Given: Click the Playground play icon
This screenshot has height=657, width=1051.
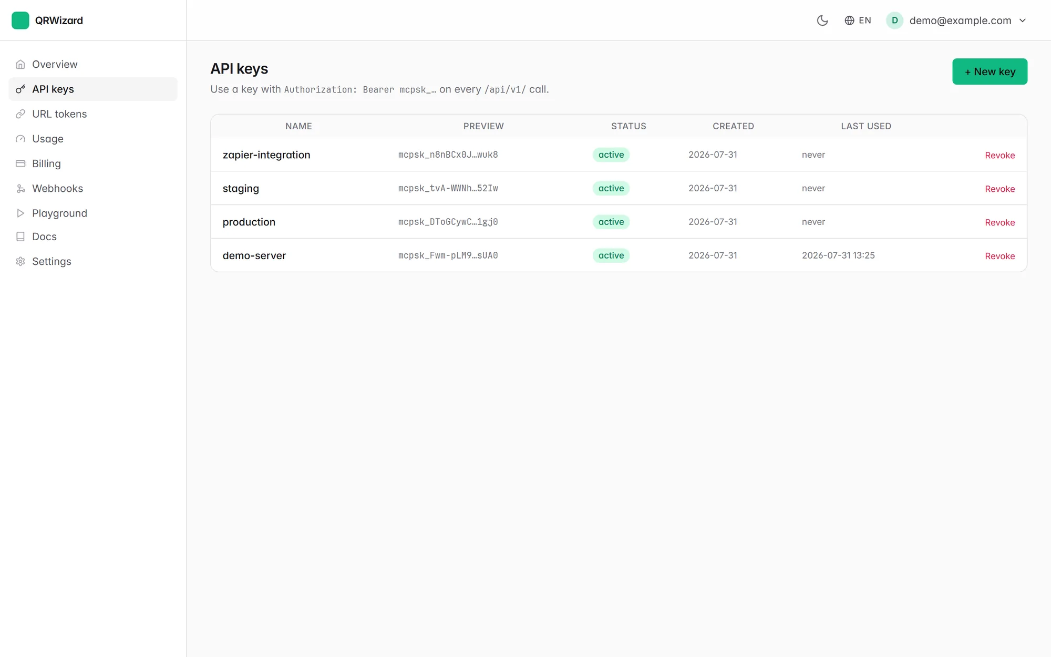Looking at the screenshot, I should pyautogui.click(x=20, y=213).
